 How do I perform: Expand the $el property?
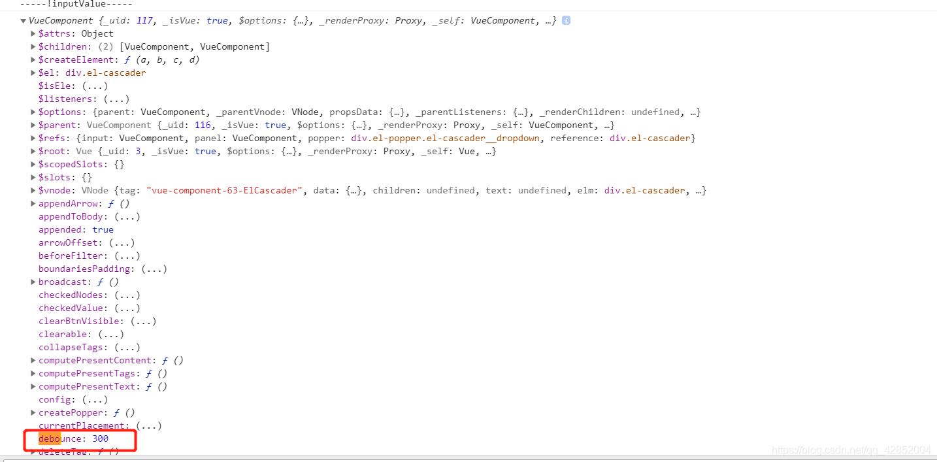[x=33, y=73]
